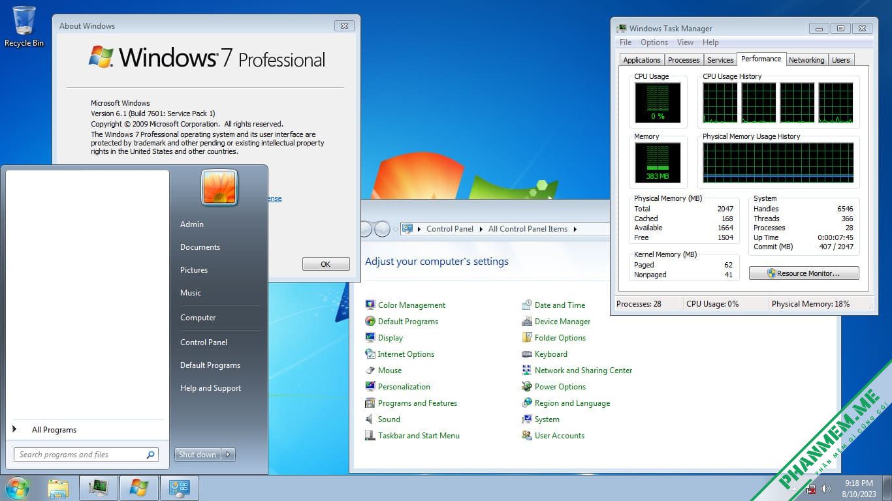
Task: Click the Mouse icon in Control Panel
Action: tap(370, 371)
